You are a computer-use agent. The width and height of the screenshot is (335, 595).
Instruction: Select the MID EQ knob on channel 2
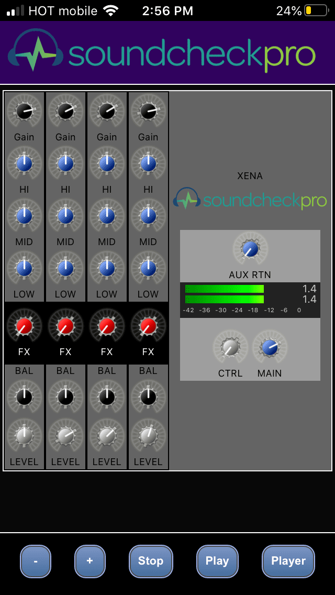tap(65, 216)
